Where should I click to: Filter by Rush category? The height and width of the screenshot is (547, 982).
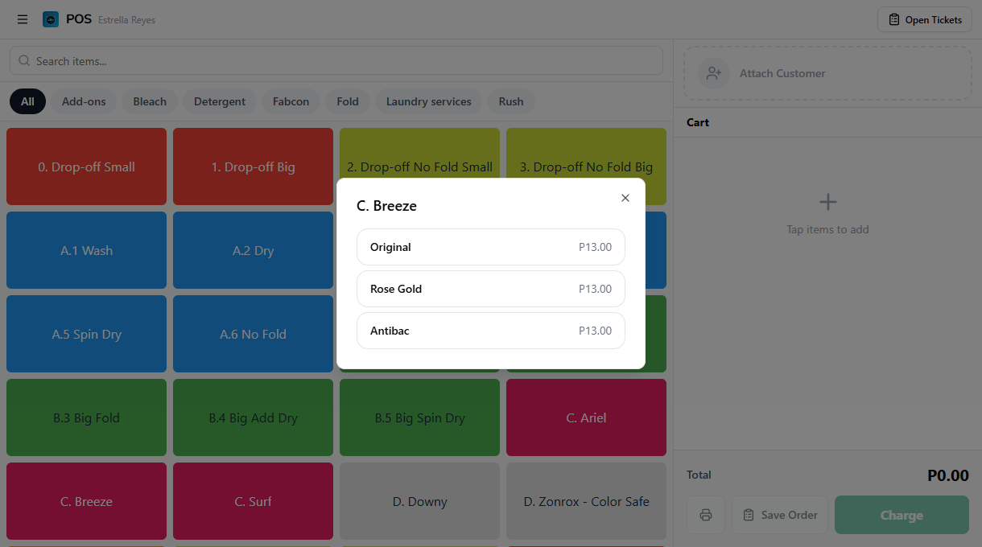pos(511,101)
